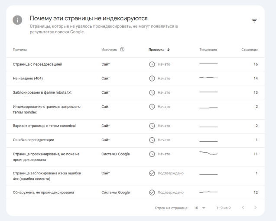
Task: Click the clock icon in the noindex row
Action: tap(152, 107)
